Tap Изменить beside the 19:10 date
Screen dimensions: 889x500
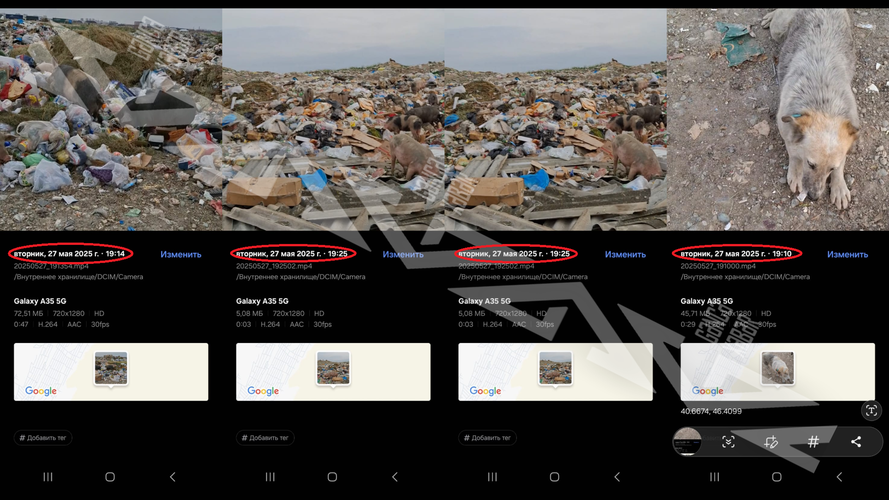847,254
